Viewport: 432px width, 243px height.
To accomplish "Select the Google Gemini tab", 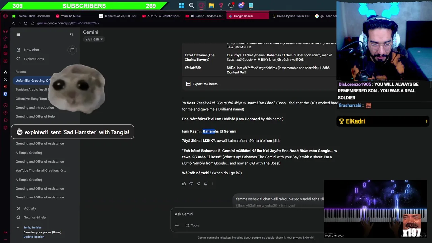I will tap(248, 16).
